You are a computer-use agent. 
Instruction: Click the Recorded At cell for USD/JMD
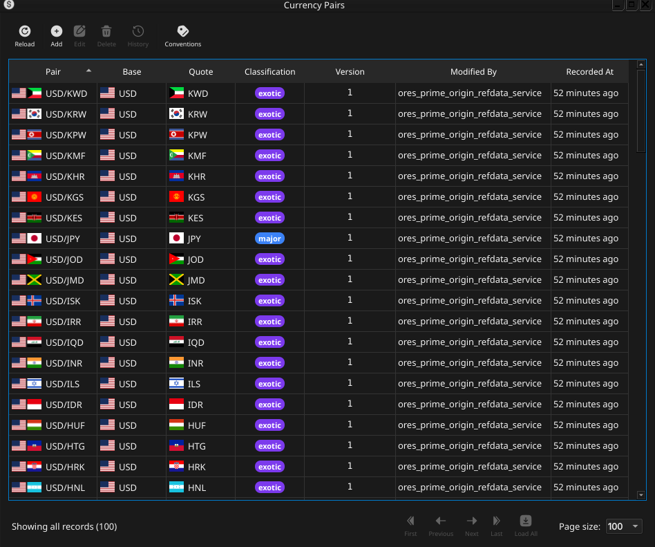coord(589,280)
